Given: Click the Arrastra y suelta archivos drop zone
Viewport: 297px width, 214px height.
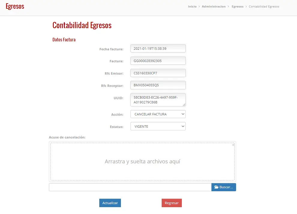Looking at the screenshot, I should pos(142,161).
